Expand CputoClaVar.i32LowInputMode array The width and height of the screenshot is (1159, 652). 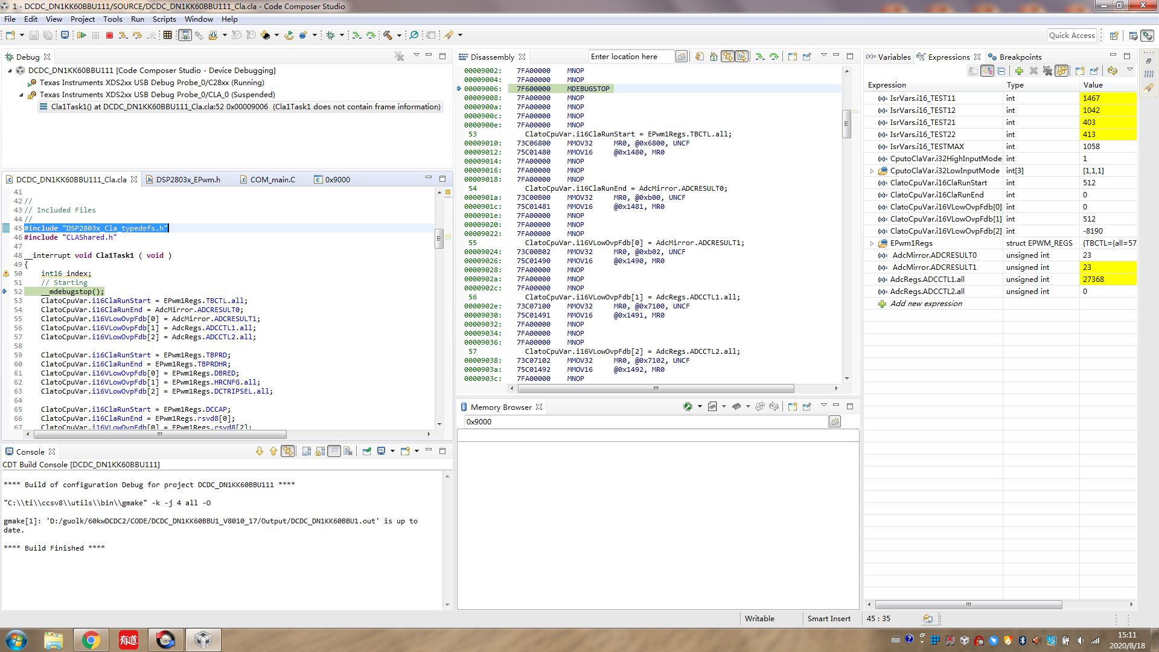pyautogui.click(x=872, y=171)
